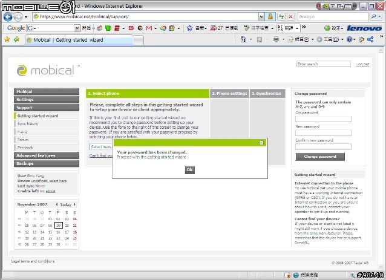Click the Lenovo logo in toolbar
Screen dimensions: 386x280
[364, 28]
